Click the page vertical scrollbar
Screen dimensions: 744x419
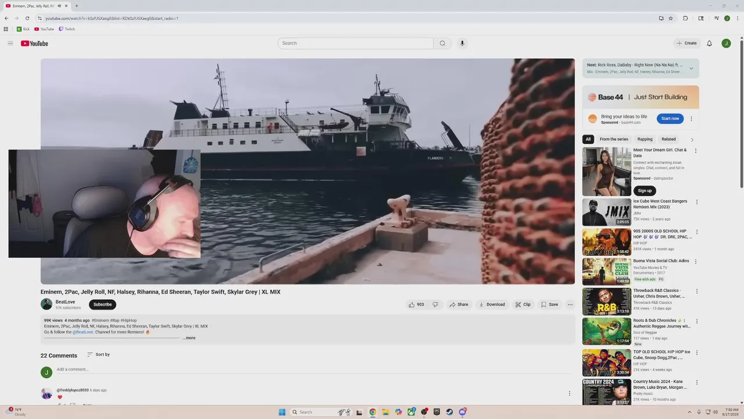(x=741, y=113)
